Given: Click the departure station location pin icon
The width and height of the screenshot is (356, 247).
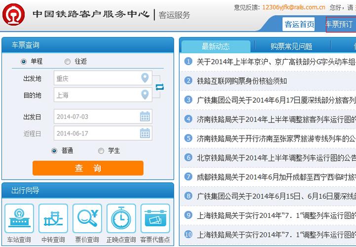Looking at the screenshot, I should pyautogui.click(x=145, y=78).
